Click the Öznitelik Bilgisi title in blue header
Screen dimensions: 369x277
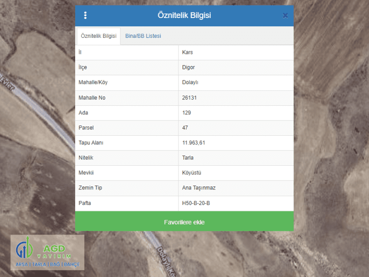184,16
